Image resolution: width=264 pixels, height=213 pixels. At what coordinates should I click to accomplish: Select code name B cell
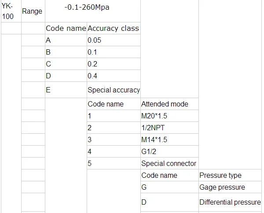[66, 52]
